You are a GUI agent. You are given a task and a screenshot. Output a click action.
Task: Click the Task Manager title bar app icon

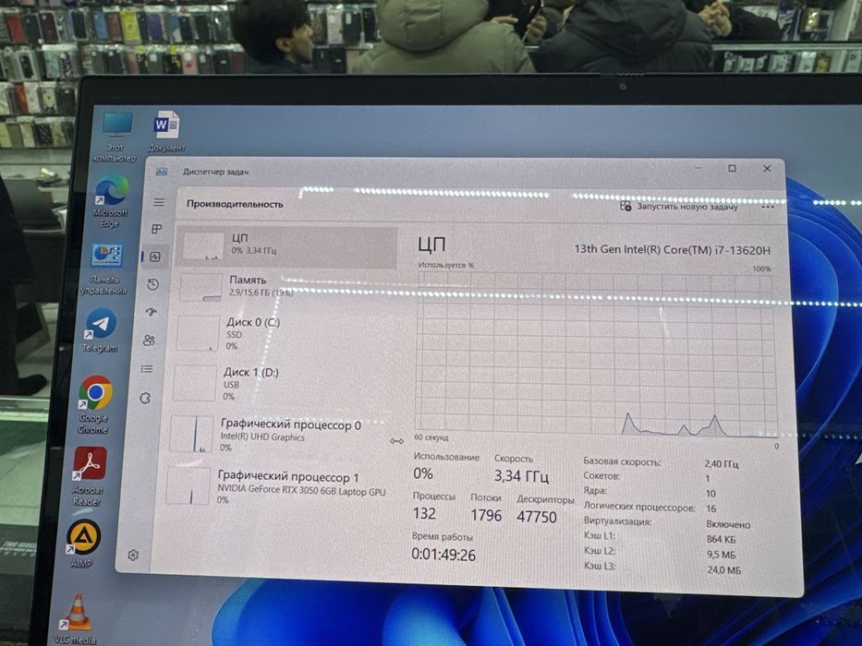(x=162, y=172)
